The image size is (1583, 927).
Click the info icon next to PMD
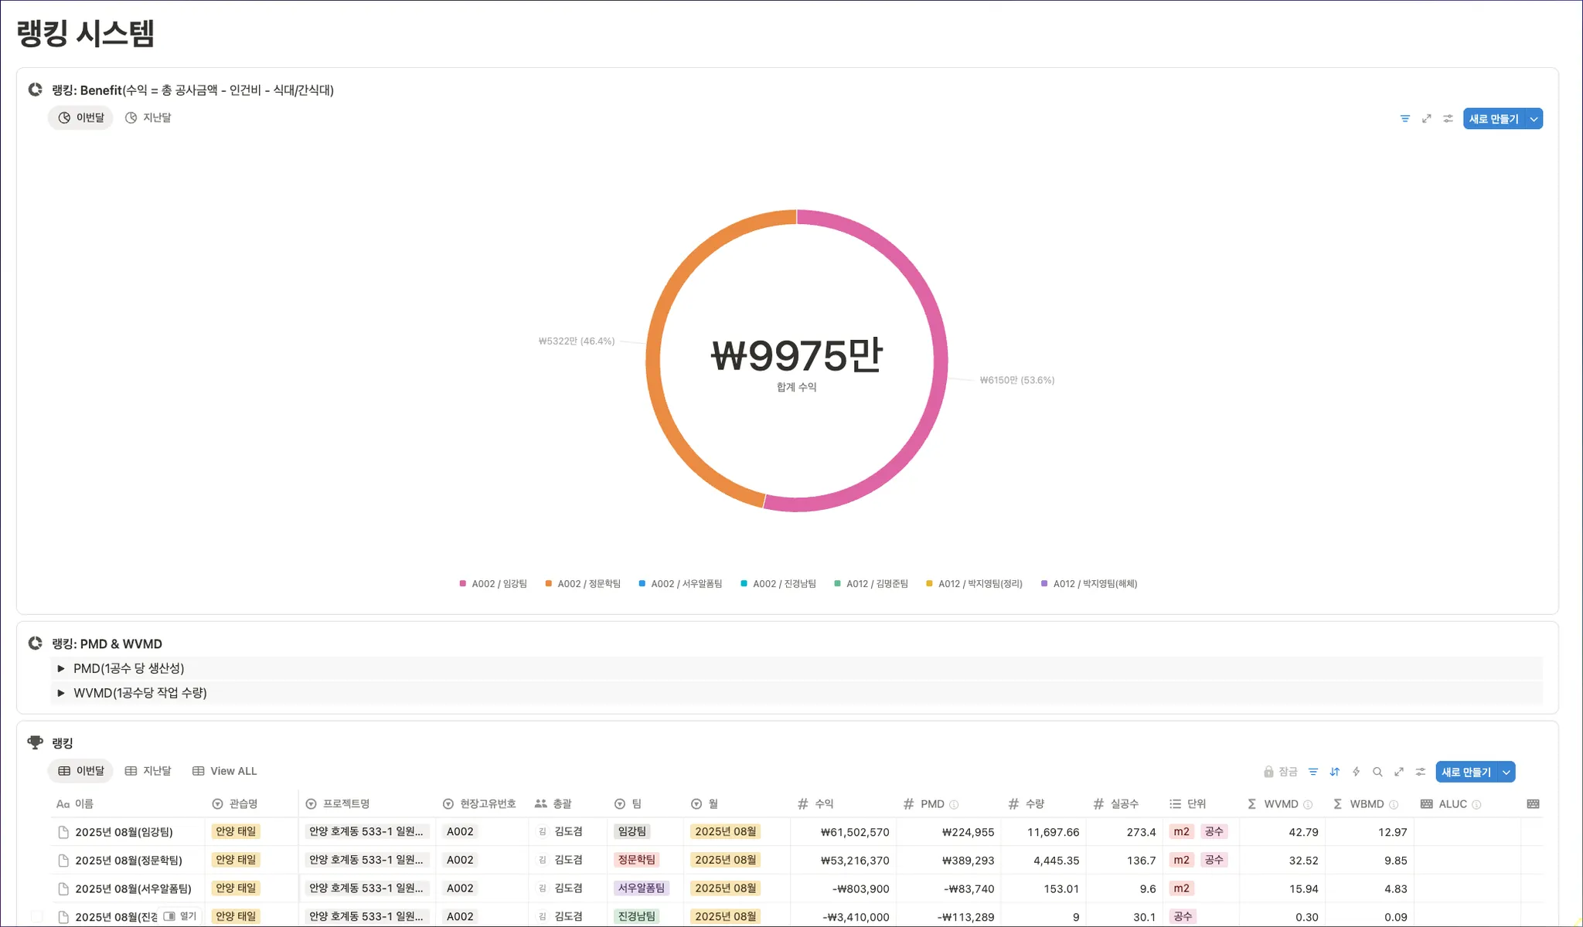954,804
